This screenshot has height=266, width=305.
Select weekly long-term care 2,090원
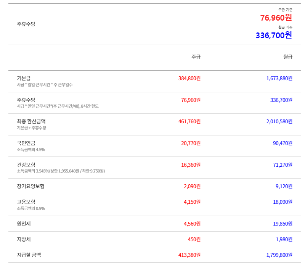click(x=192, y=186)
